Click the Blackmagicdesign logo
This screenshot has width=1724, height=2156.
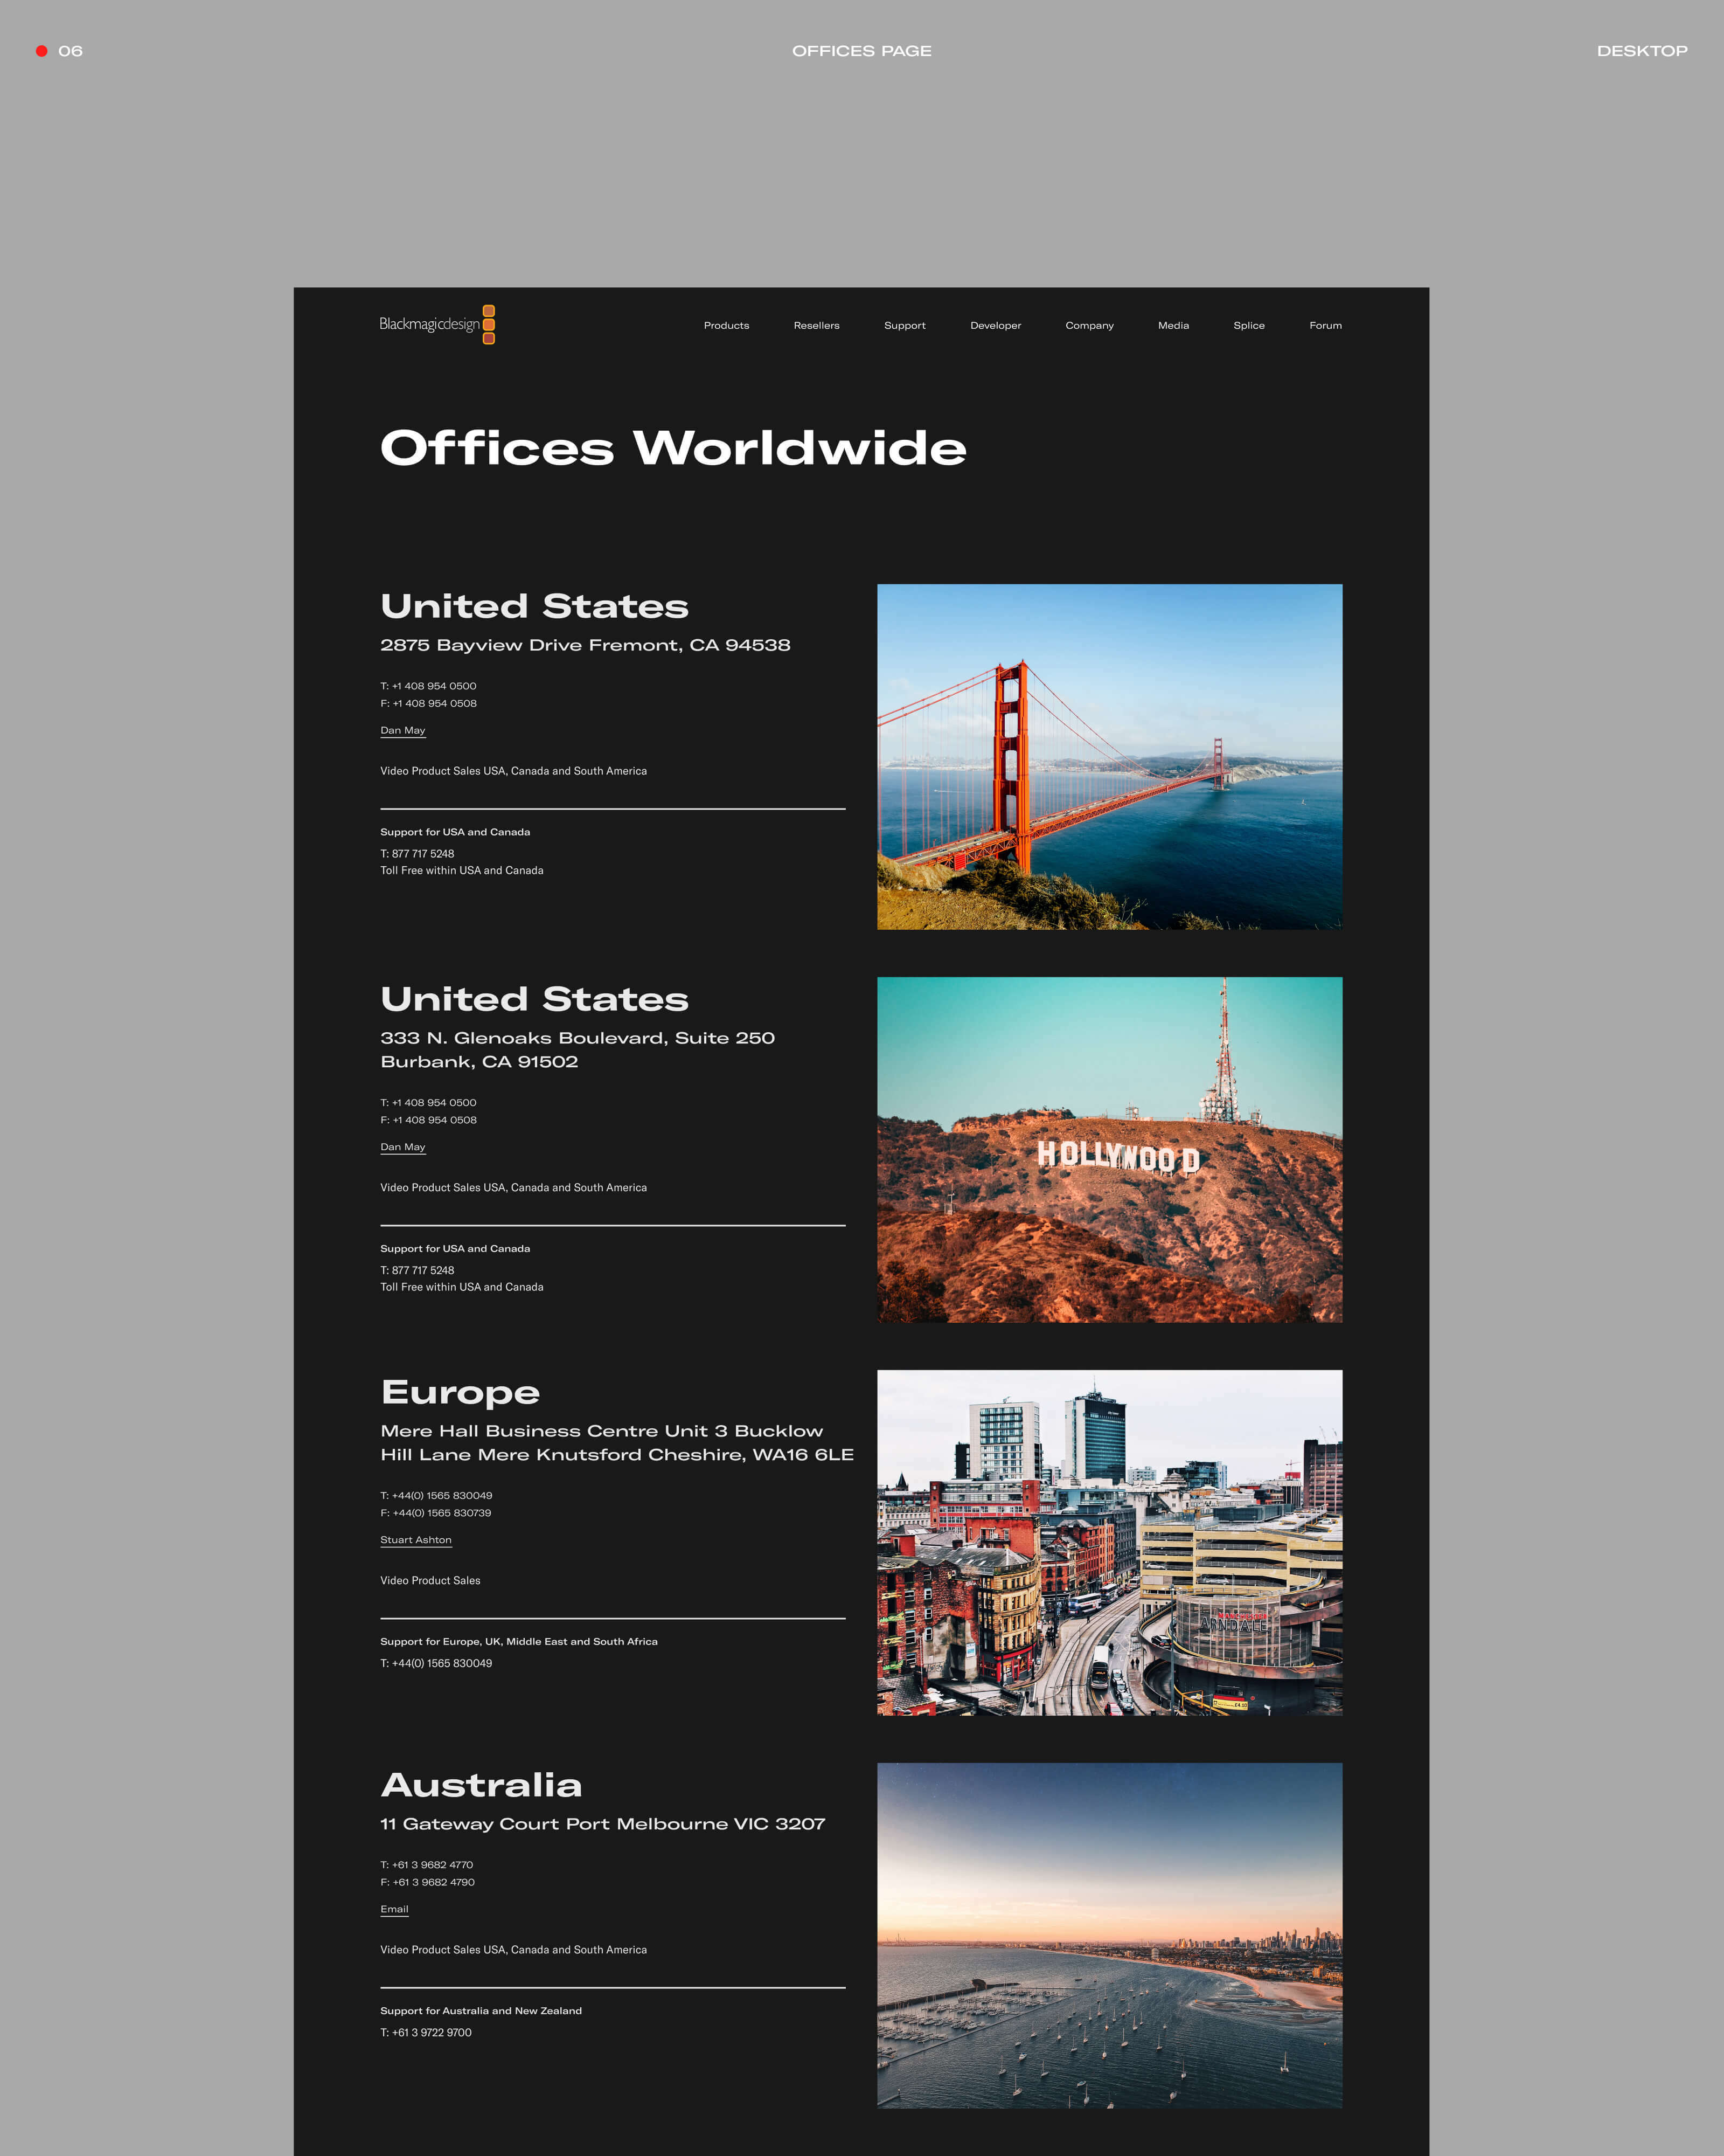[437, 324]
